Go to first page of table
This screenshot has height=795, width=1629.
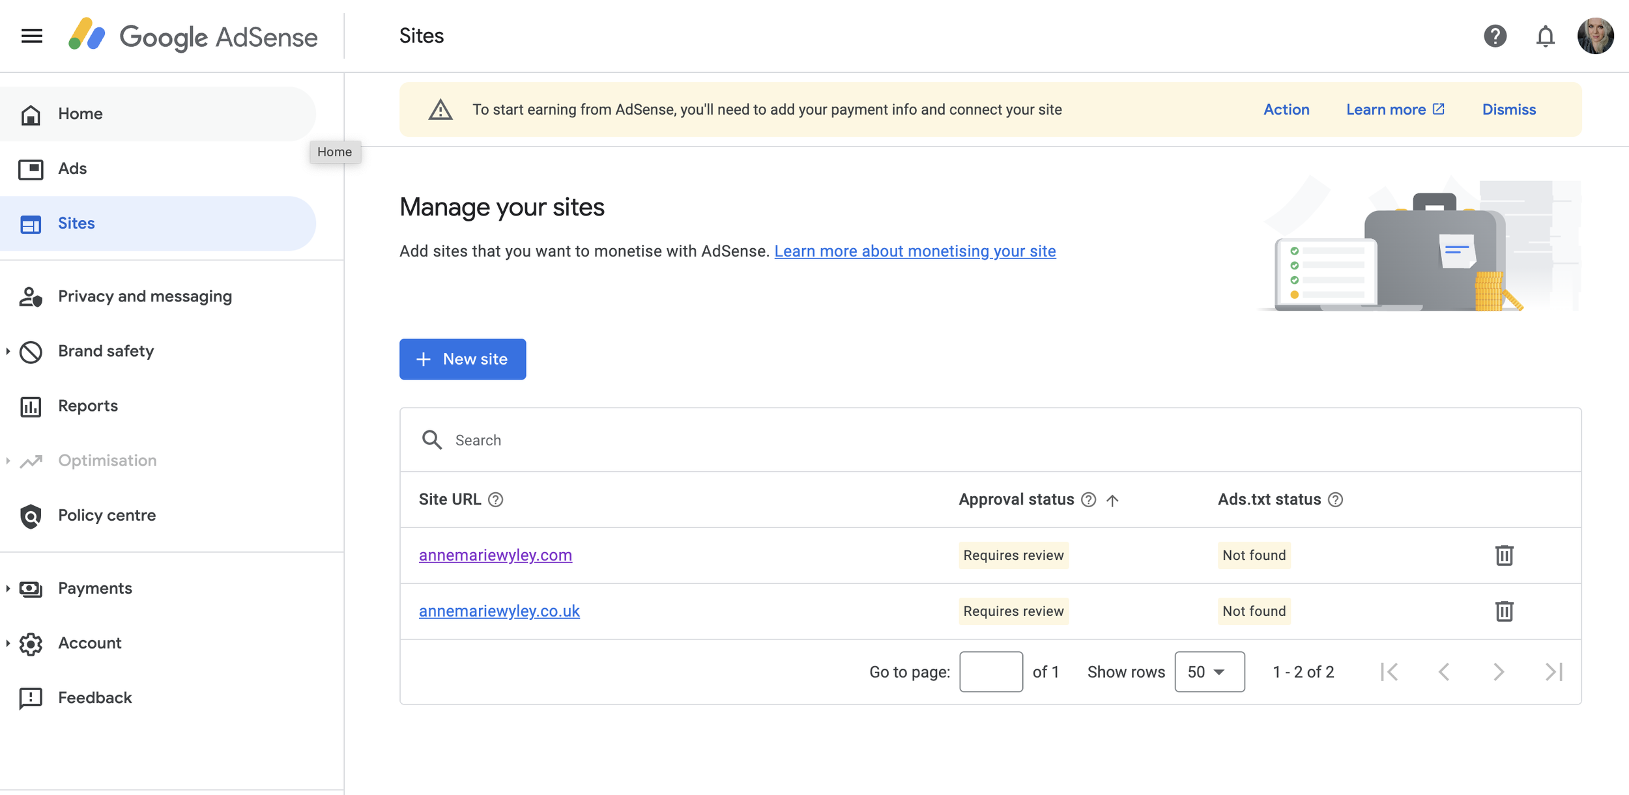tap(1389, 672)
